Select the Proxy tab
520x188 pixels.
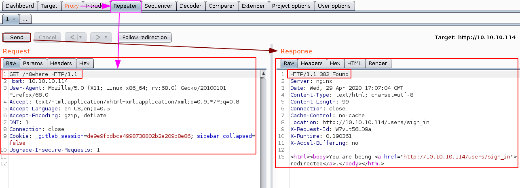point(72,6)
